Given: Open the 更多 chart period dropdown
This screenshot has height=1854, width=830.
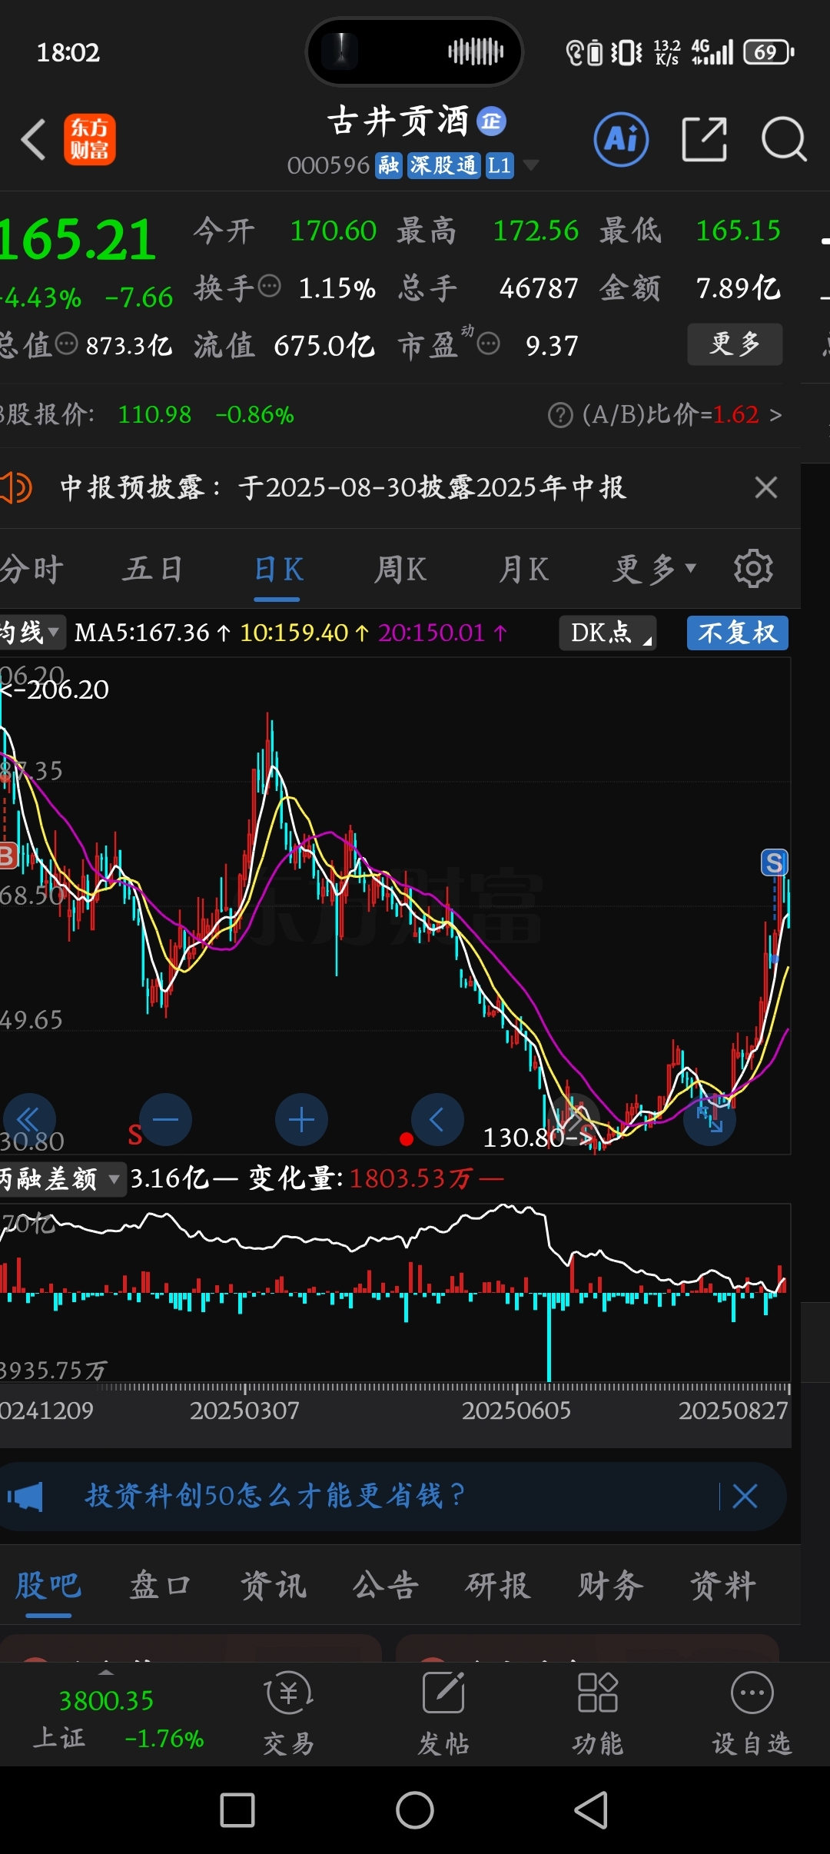Looking at the screenshot, I should pyautogui.click(x=654, y=570).
